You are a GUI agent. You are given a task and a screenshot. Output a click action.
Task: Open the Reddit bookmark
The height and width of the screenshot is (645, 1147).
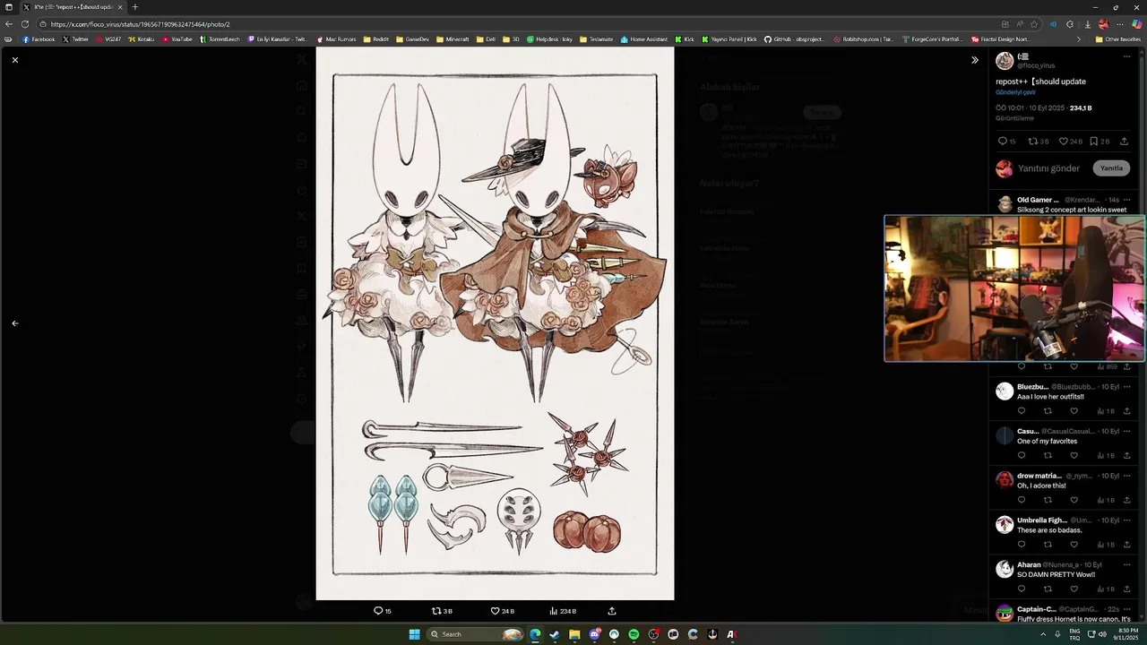point(376,39)
